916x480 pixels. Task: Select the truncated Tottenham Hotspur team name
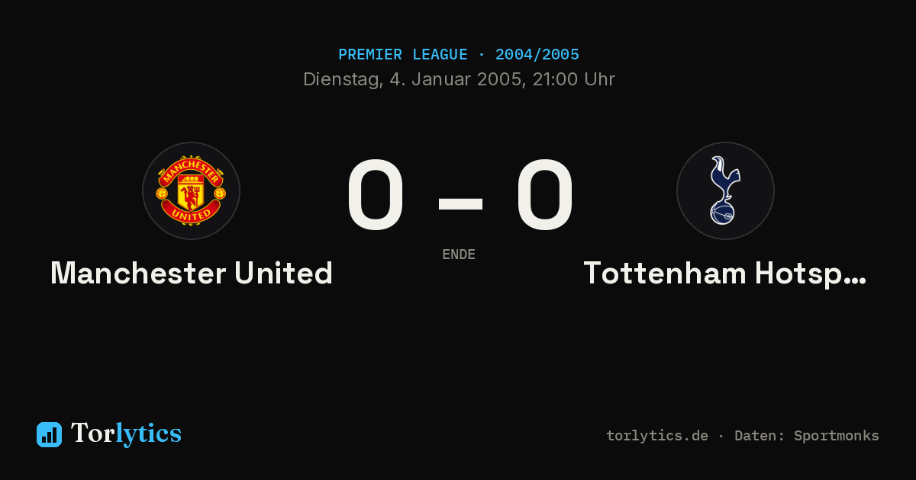coord(725,274)
